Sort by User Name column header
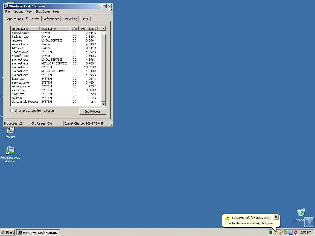The height and width of the screenshot is (236, 315). (x=54, y=28)
